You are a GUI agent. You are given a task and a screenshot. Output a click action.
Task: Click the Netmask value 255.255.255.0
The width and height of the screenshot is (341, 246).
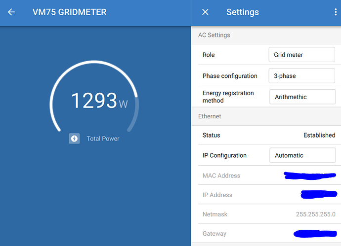point(316,214)
